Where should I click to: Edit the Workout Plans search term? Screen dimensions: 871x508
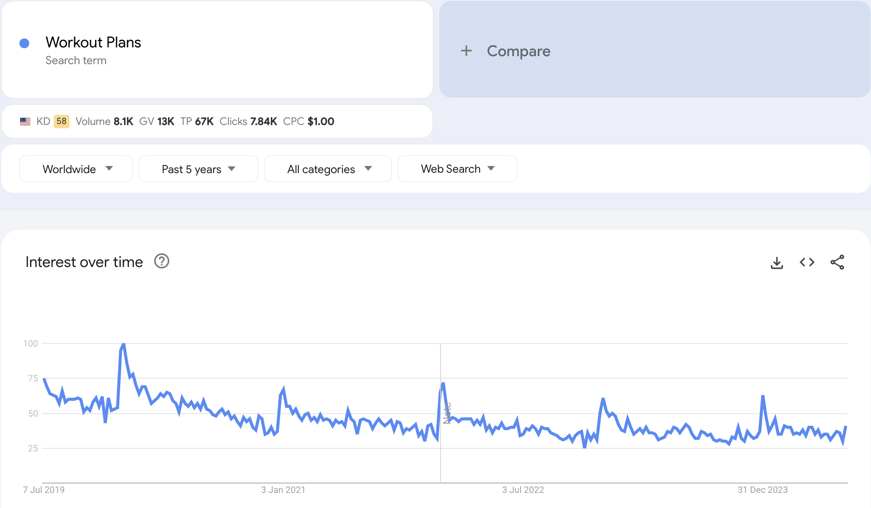tap(93, 42)
